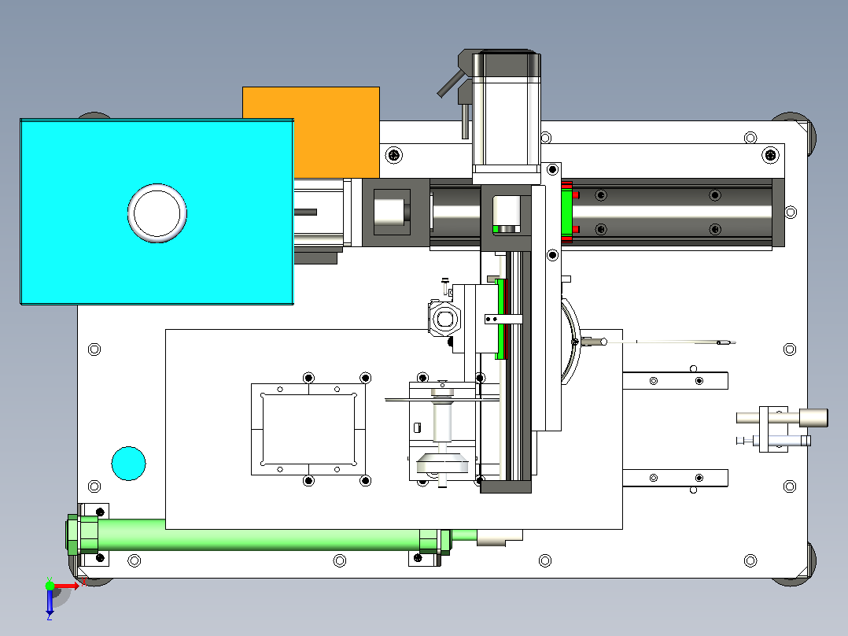The width and height of the screenshot is (848, 636).
Task: Select the large cyan enclosure cover
Action: click(x=157, y=212)
